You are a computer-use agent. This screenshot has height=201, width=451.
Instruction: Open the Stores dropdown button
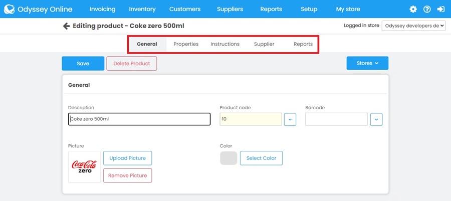pos(367,63)
